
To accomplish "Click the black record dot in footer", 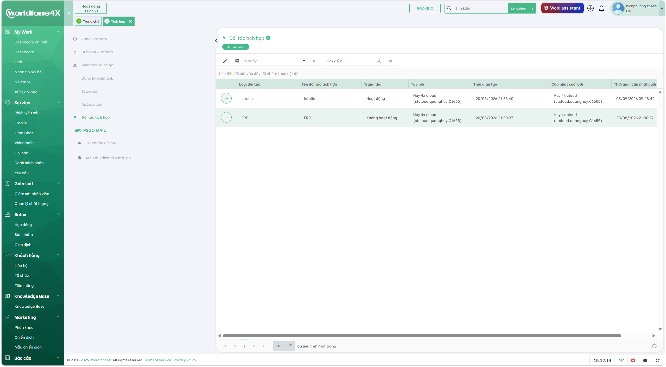I will click(645, 360).
